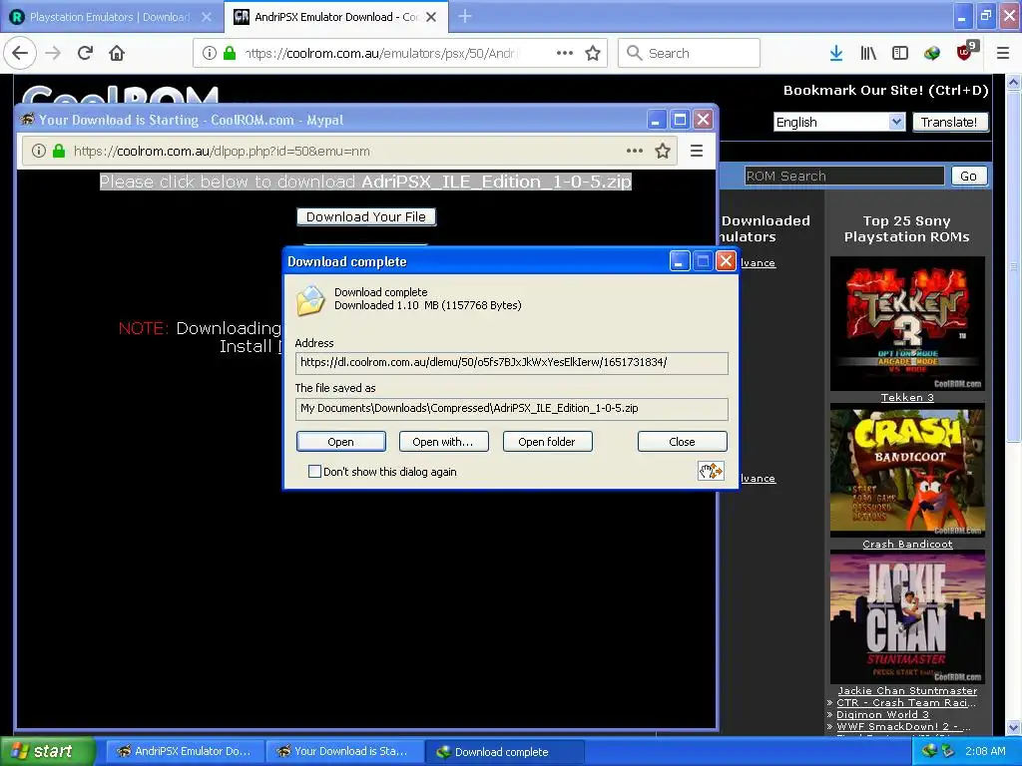Focus the ROM Search field
The width and height of the screenshot is (1022, 766).
point(844,176)
